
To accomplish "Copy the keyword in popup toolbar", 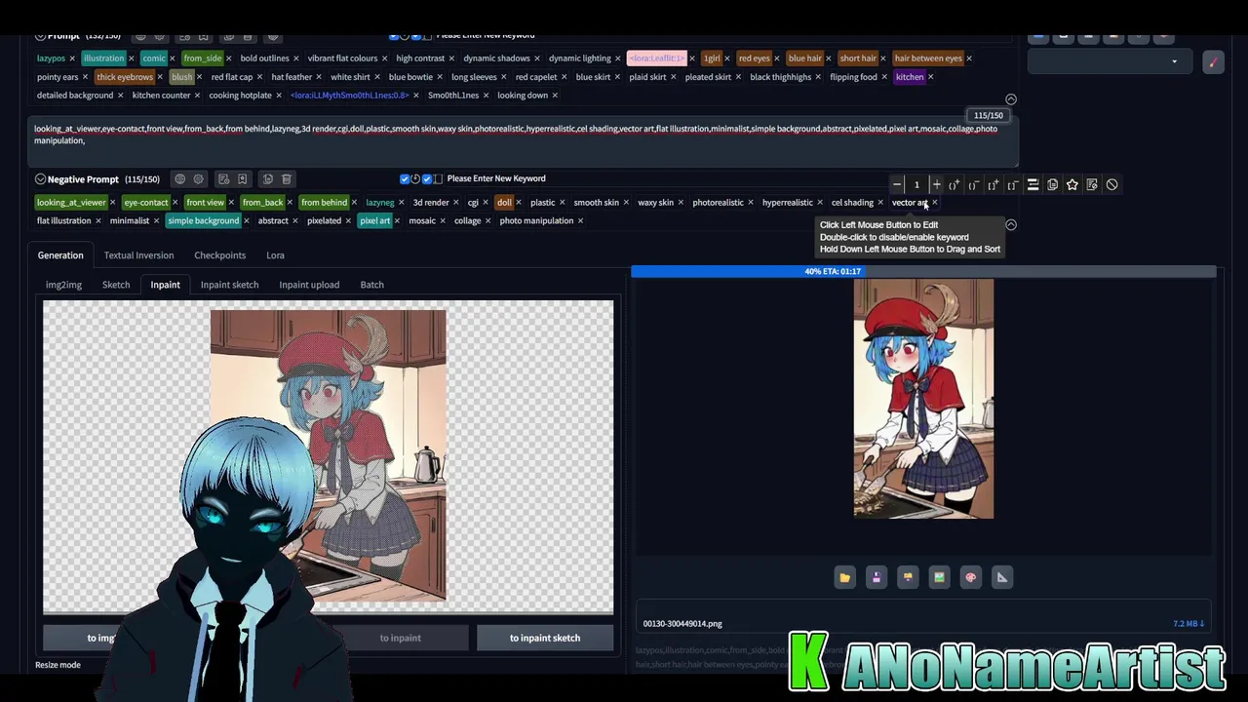I will [x=1052, y=184].
